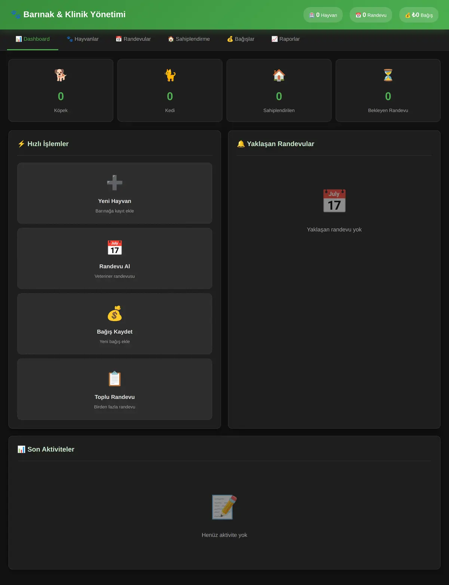Click the 0 Randevu header badge

pyautogui.click(x=371, y=15)
